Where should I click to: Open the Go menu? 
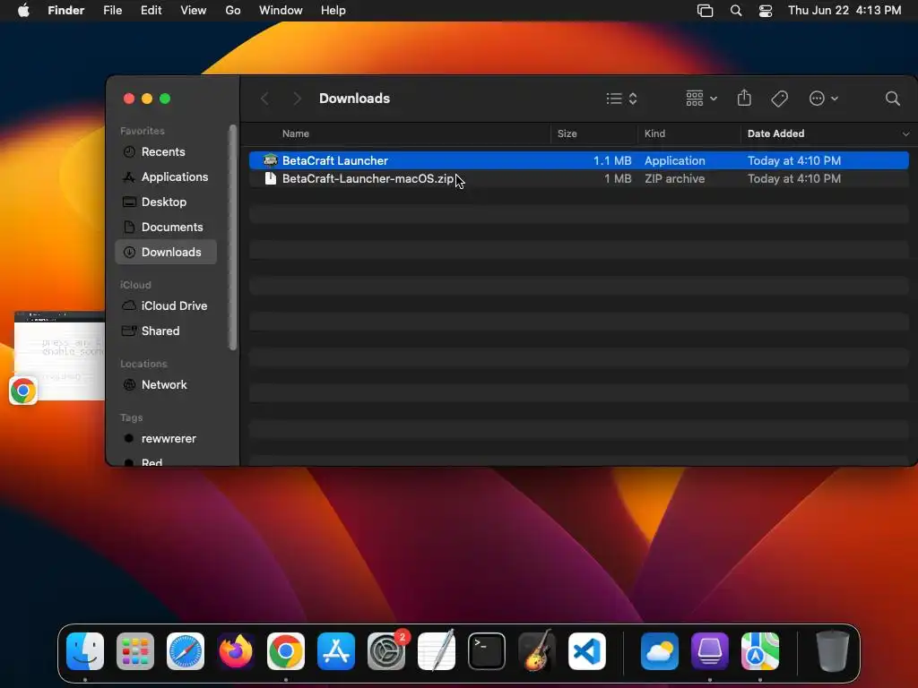233,11
